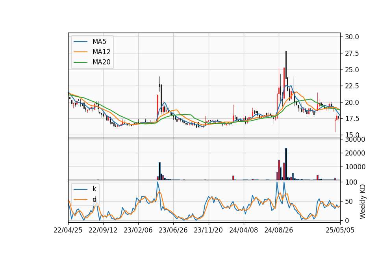The width and height of the screenshot is (378, 271).
Task: Click the blue MA5 legend line sample
Action: (x=80, y=42)
